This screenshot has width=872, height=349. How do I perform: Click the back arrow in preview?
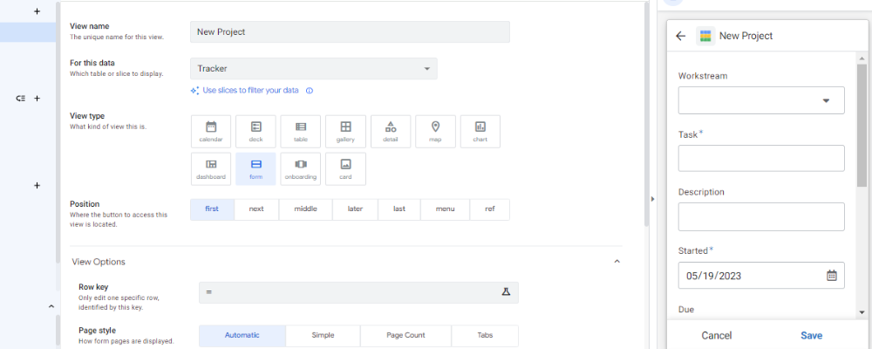[681, 36]
